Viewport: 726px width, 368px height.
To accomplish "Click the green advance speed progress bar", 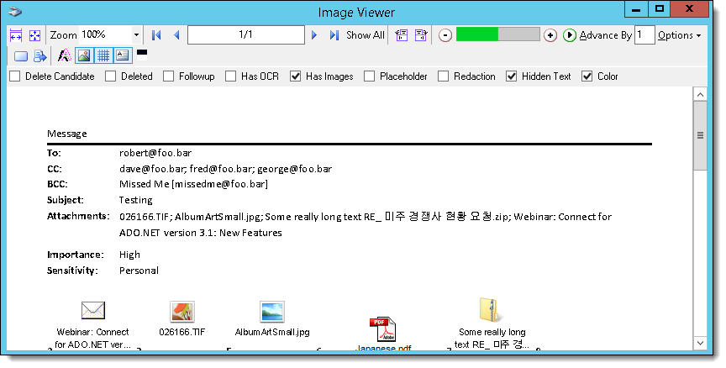I will 497,34.
